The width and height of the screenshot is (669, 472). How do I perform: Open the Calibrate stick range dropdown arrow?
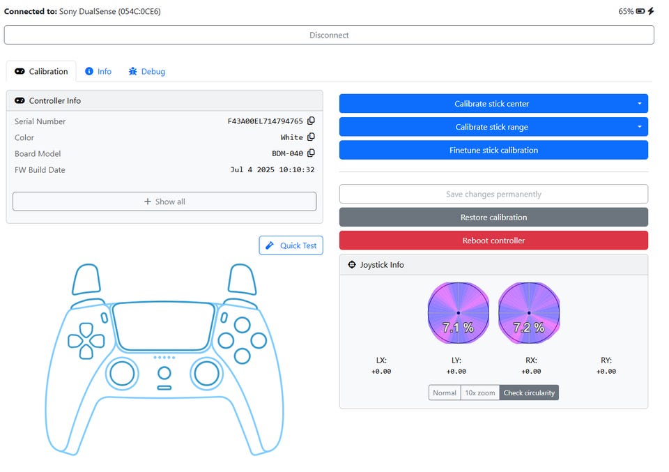click(640, 127)
